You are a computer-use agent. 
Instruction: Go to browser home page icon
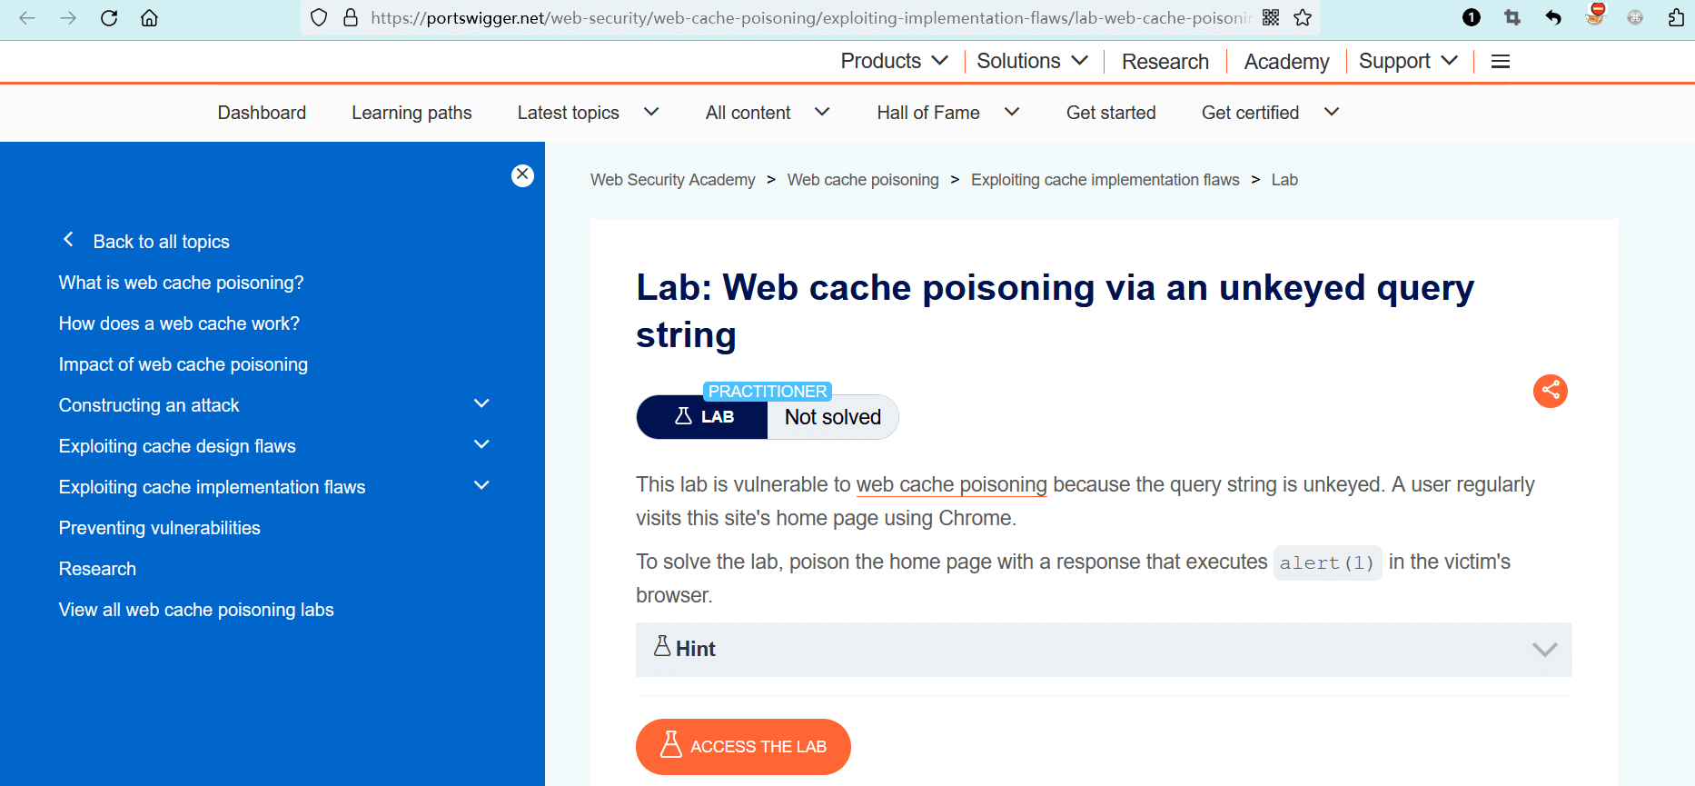coord(149,18)
